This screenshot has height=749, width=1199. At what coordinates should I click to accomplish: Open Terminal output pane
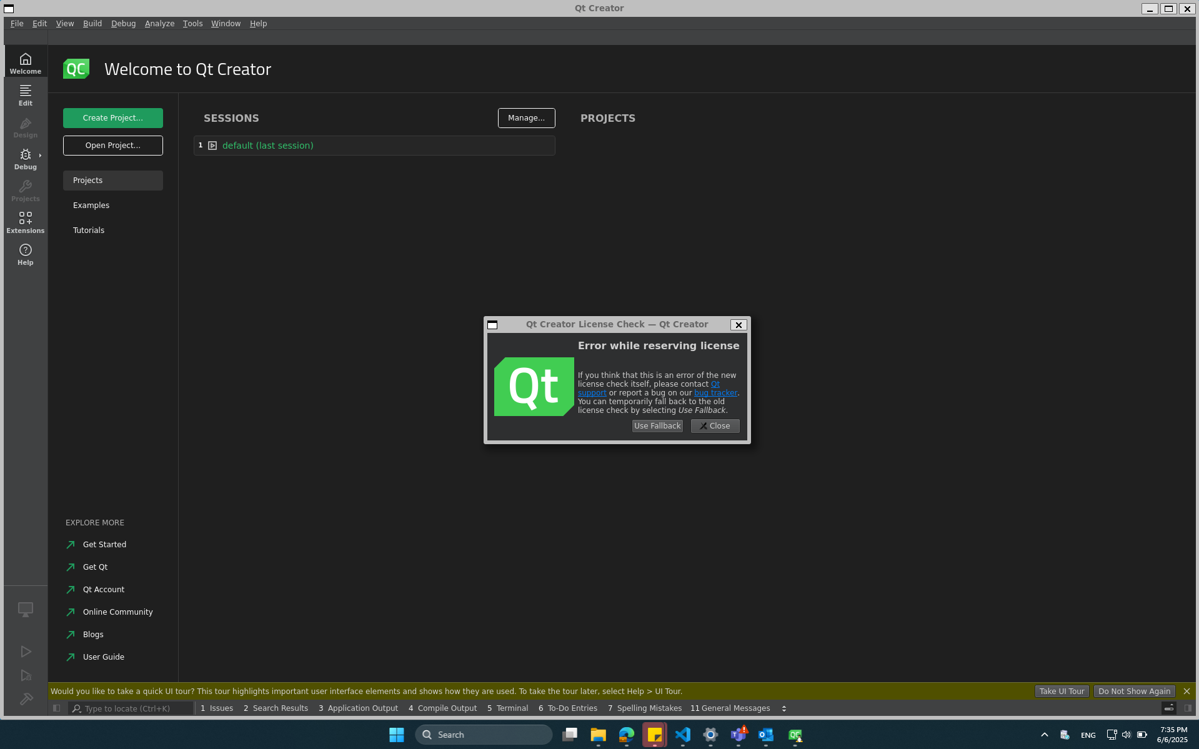pos(507,708)
